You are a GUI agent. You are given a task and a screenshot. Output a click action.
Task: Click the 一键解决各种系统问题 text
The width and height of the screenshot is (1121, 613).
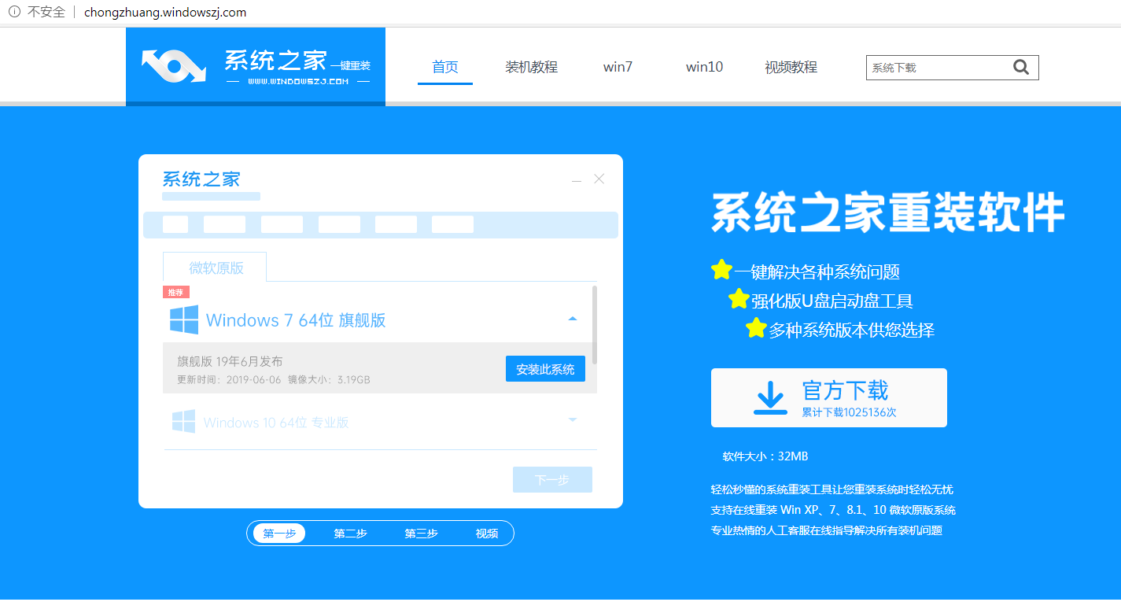tap(817, 272)
